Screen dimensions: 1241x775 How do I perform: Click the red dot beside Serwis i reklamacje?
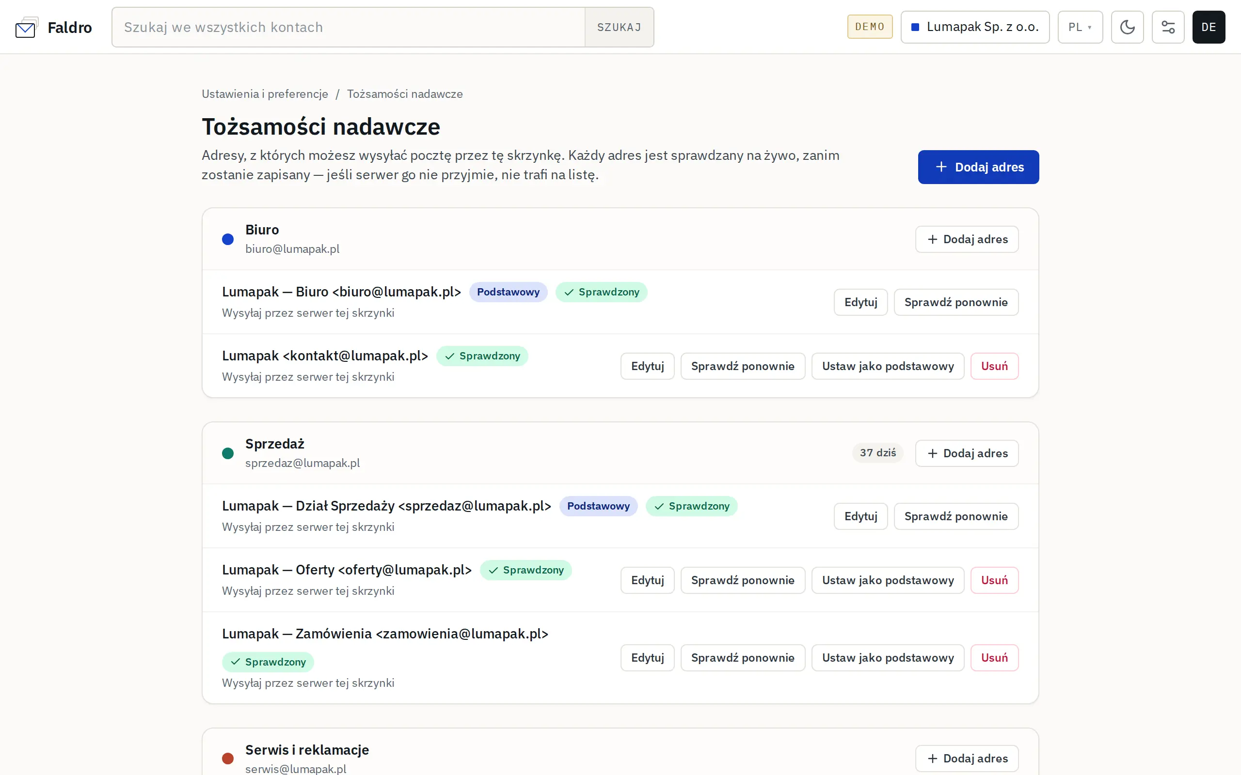228,758
